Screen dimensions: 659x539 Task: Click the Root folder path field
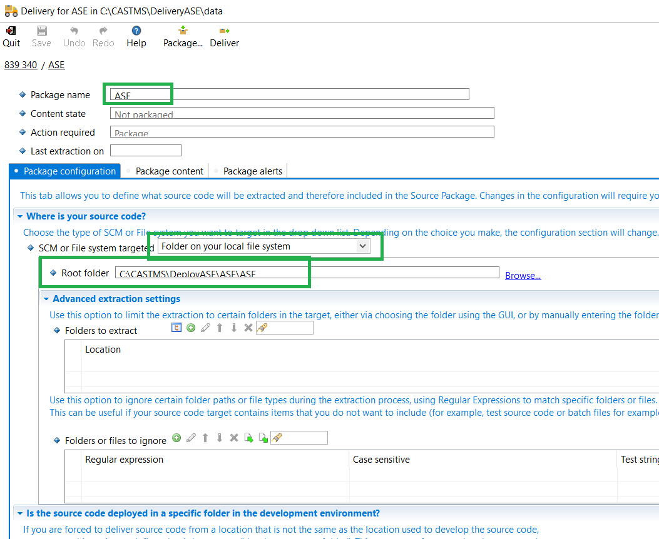307,273
